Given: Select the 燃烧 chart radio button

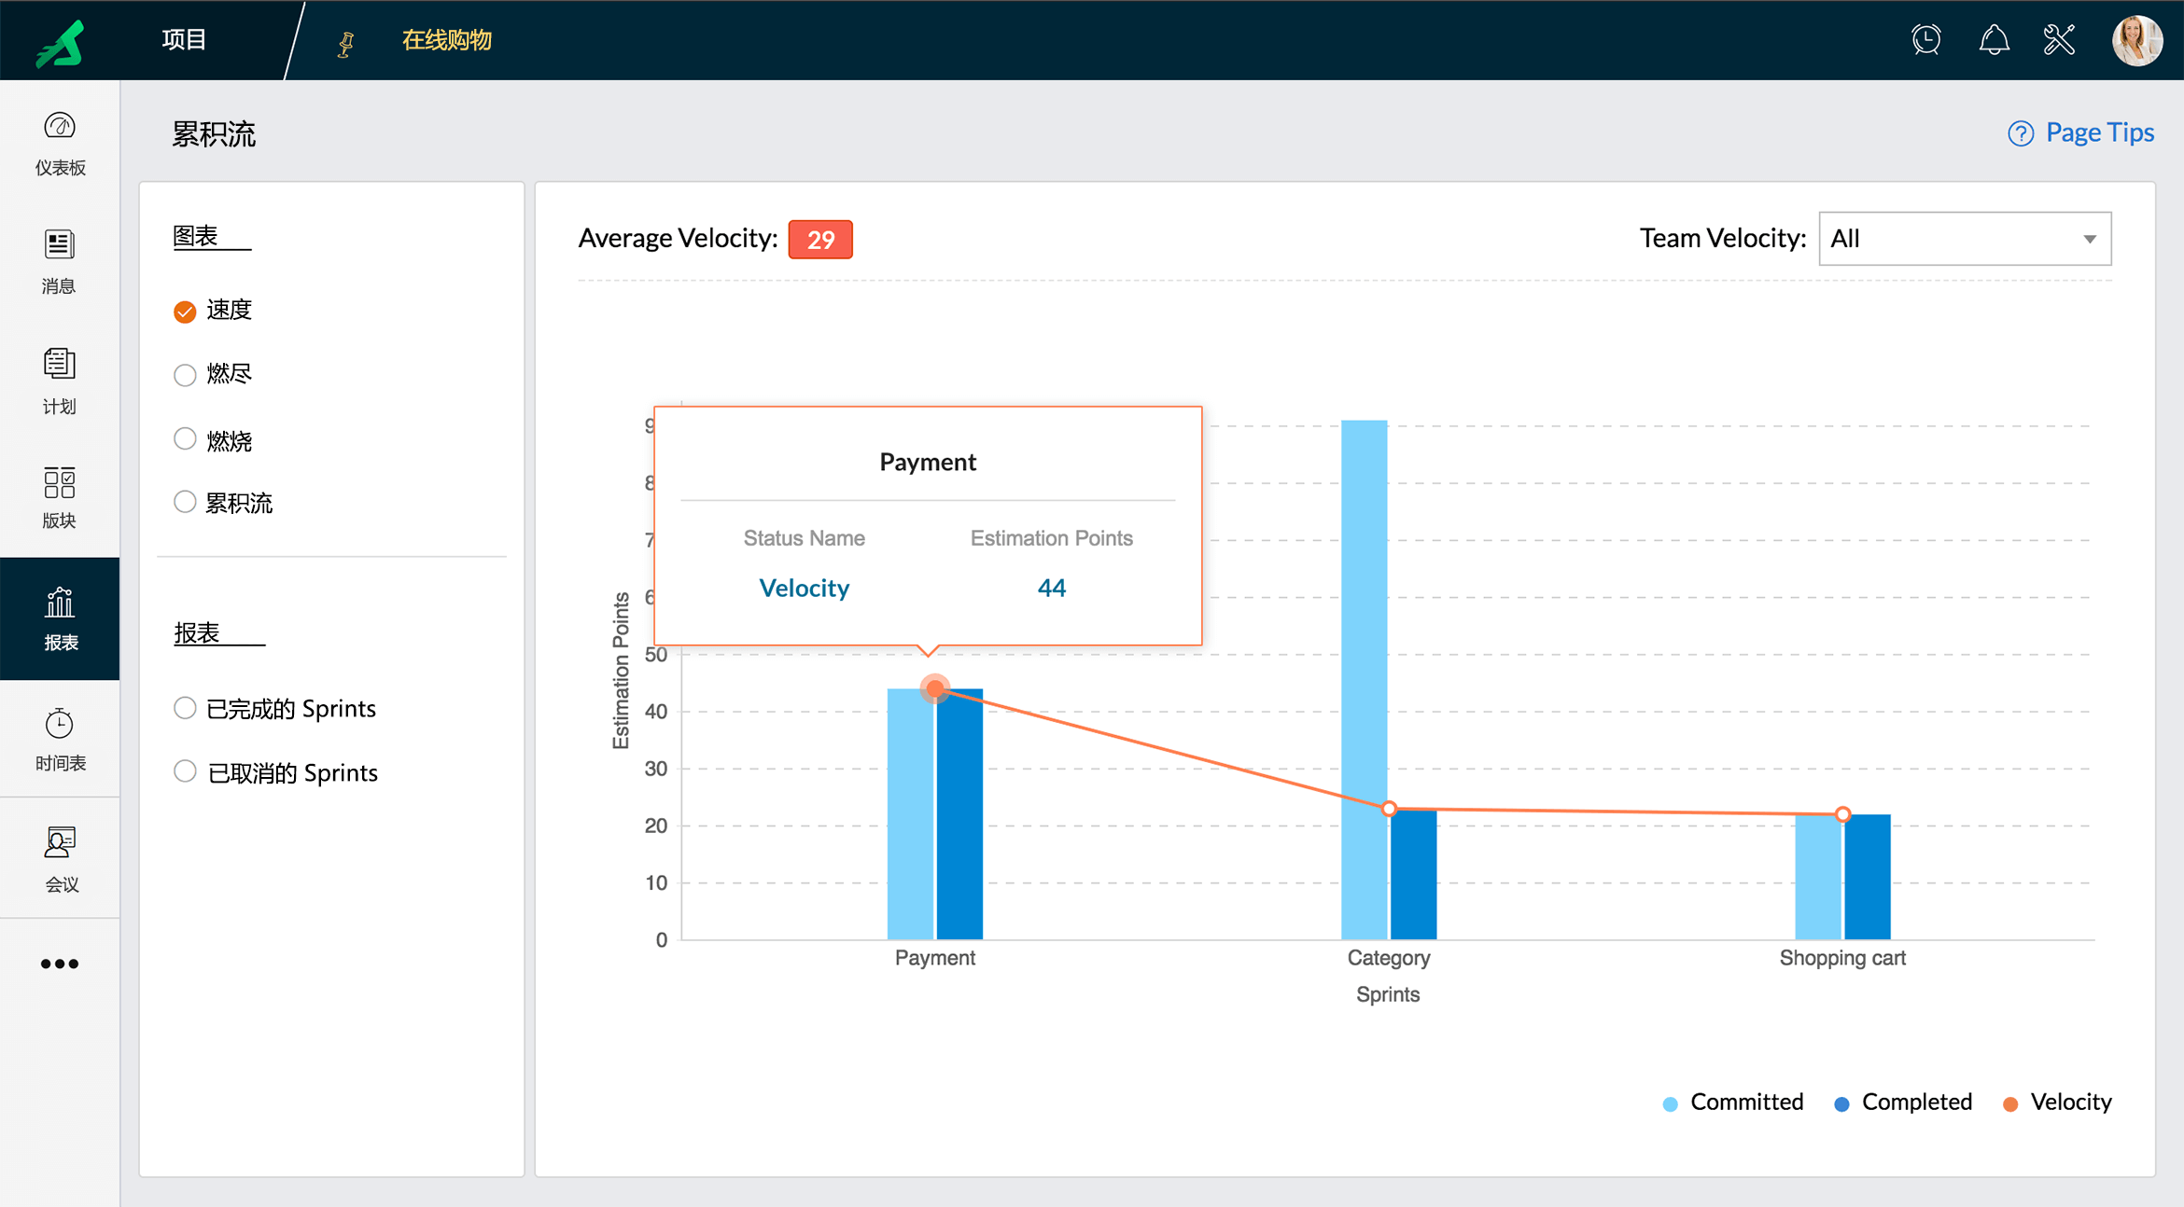Looking at the screenshot, I should (185, 439).
